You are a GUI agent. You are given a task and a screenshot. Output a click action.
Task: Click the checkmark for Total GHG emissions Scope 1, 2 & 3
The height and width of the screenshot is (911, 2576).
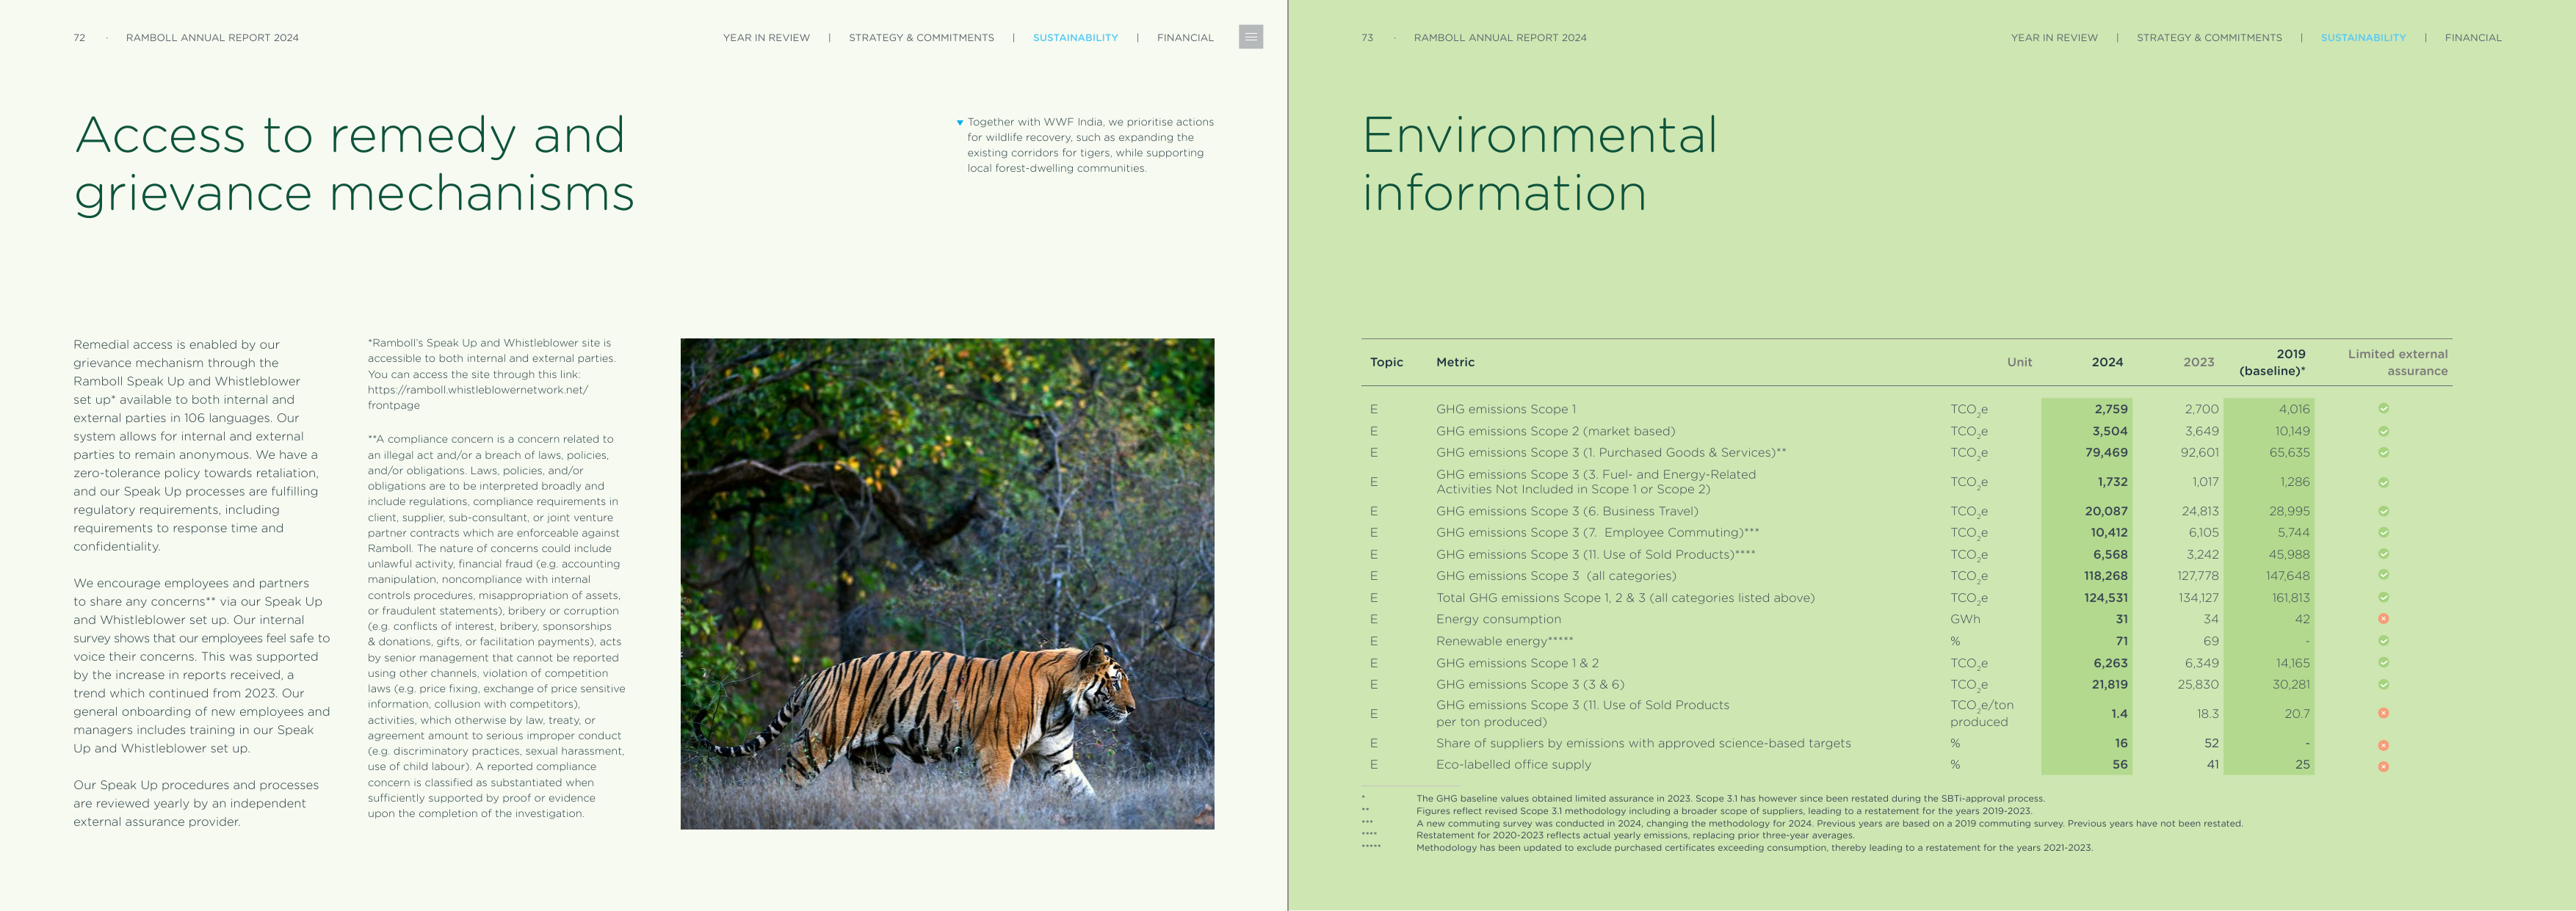coord(2383,597)
